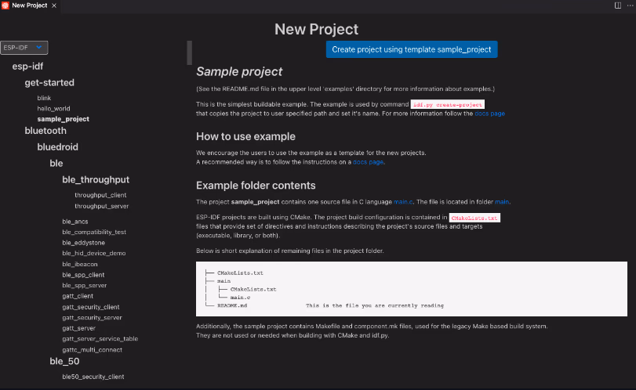Close the New Project tab
636x390 pixels.
point(54,5)
